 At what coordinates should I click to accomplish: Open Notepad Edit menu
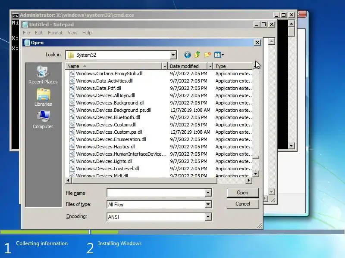tap(39, 33)
